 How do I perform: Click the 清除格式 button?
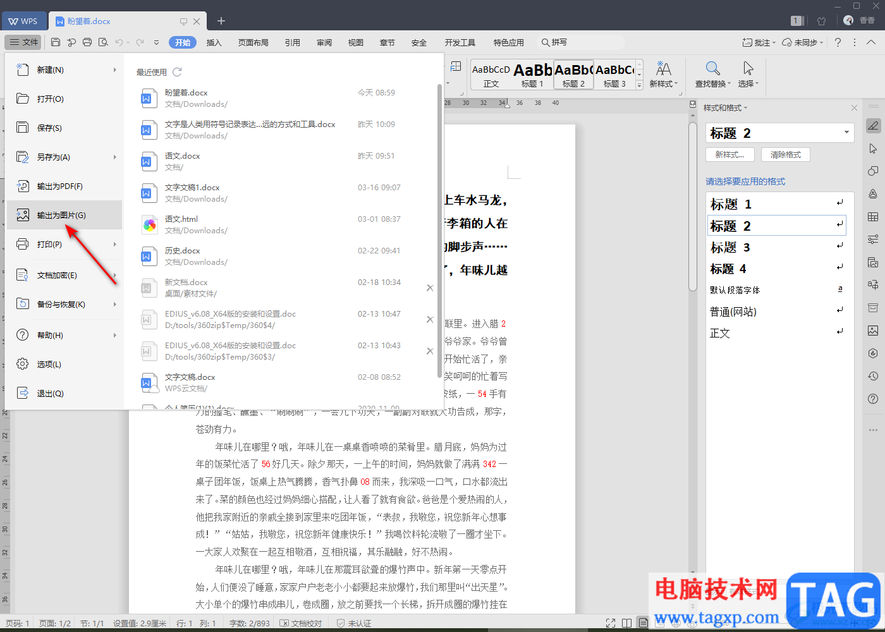pos(786,155)
